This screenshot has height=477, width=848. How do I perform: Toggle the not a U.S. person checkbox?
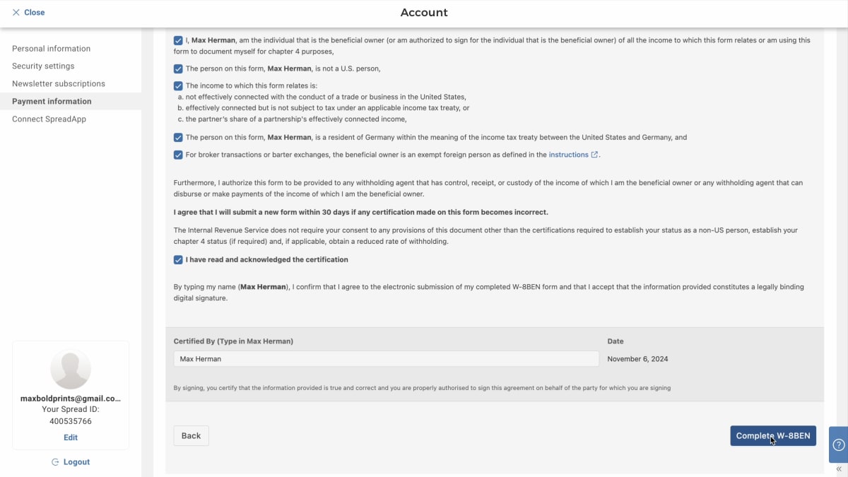click(x=178, y=69)
